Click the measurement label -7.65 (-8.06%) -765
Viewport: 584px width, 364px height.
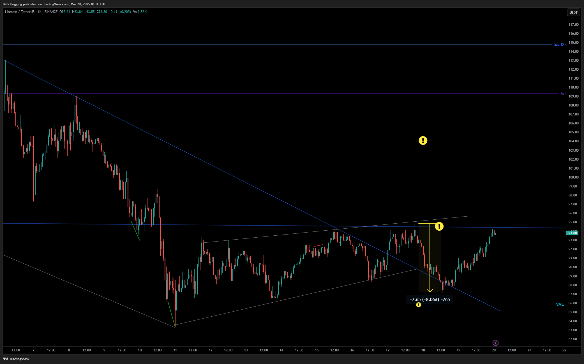tap(430, 300)
